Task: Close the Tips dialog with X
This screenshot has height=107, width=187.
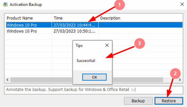Action: [x=107, y=45]
